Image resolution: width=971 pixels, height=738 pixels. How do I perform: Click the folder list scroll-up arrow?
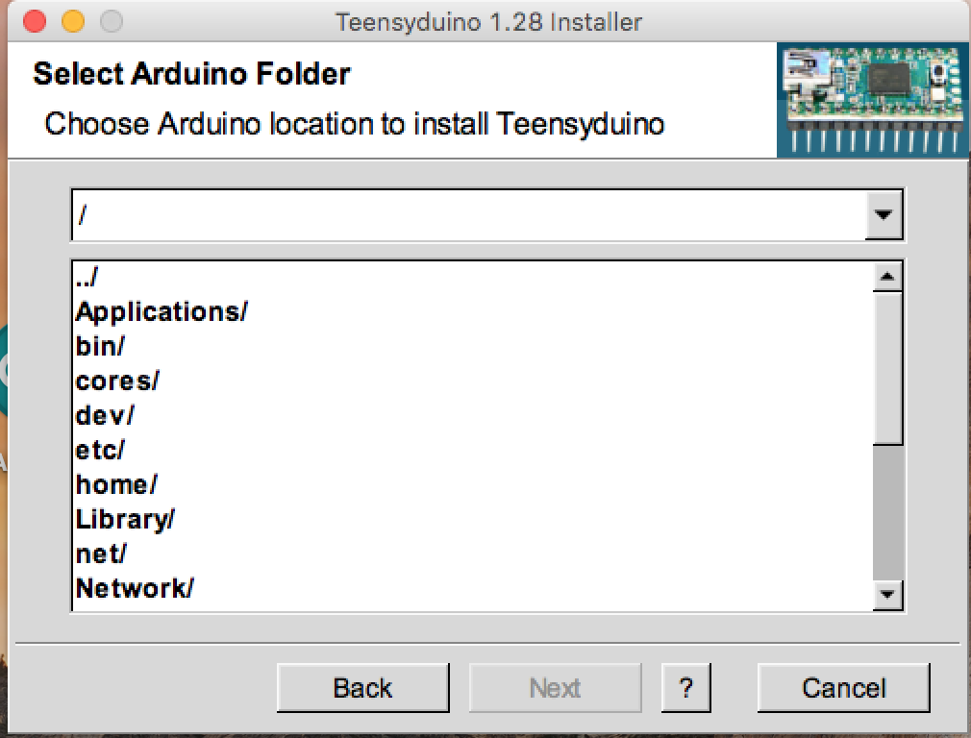(887, 277)
